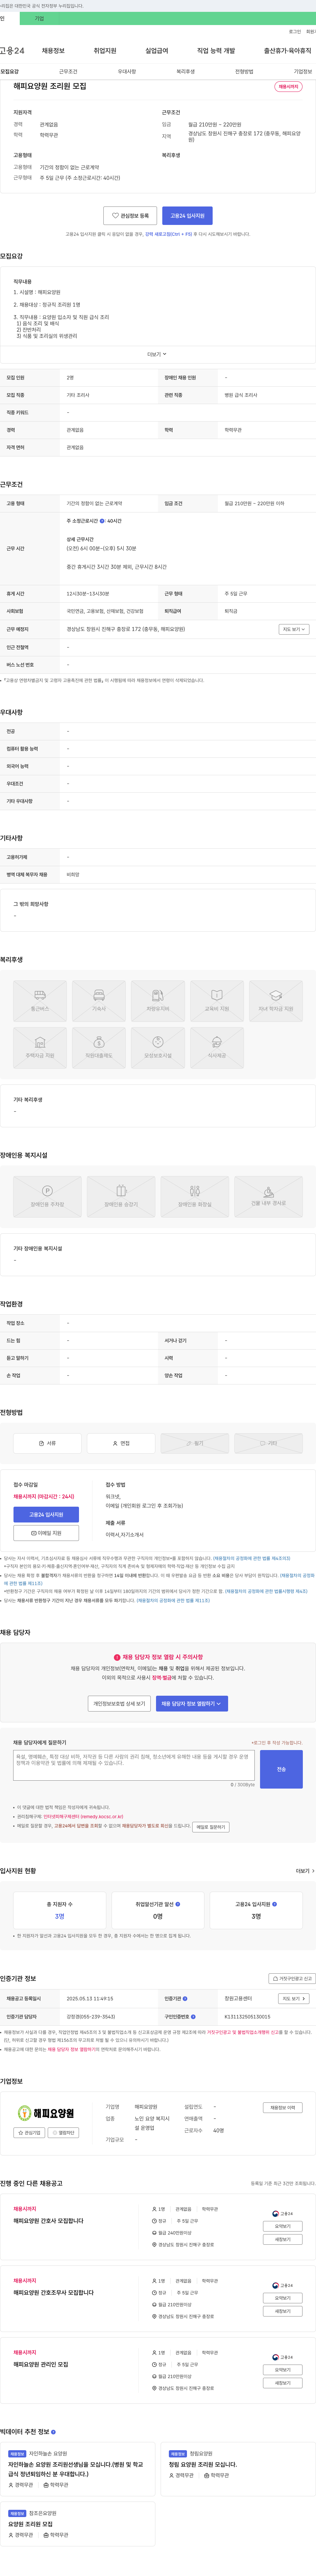Open the 실업급여 menu
The height and width of the screenshot is (2576, 316).
click(157, 51)
